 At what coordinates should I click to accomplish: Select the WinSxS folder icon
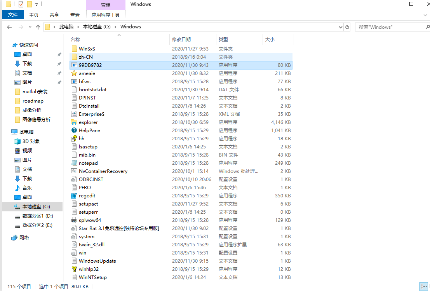(x=74, y=49)
